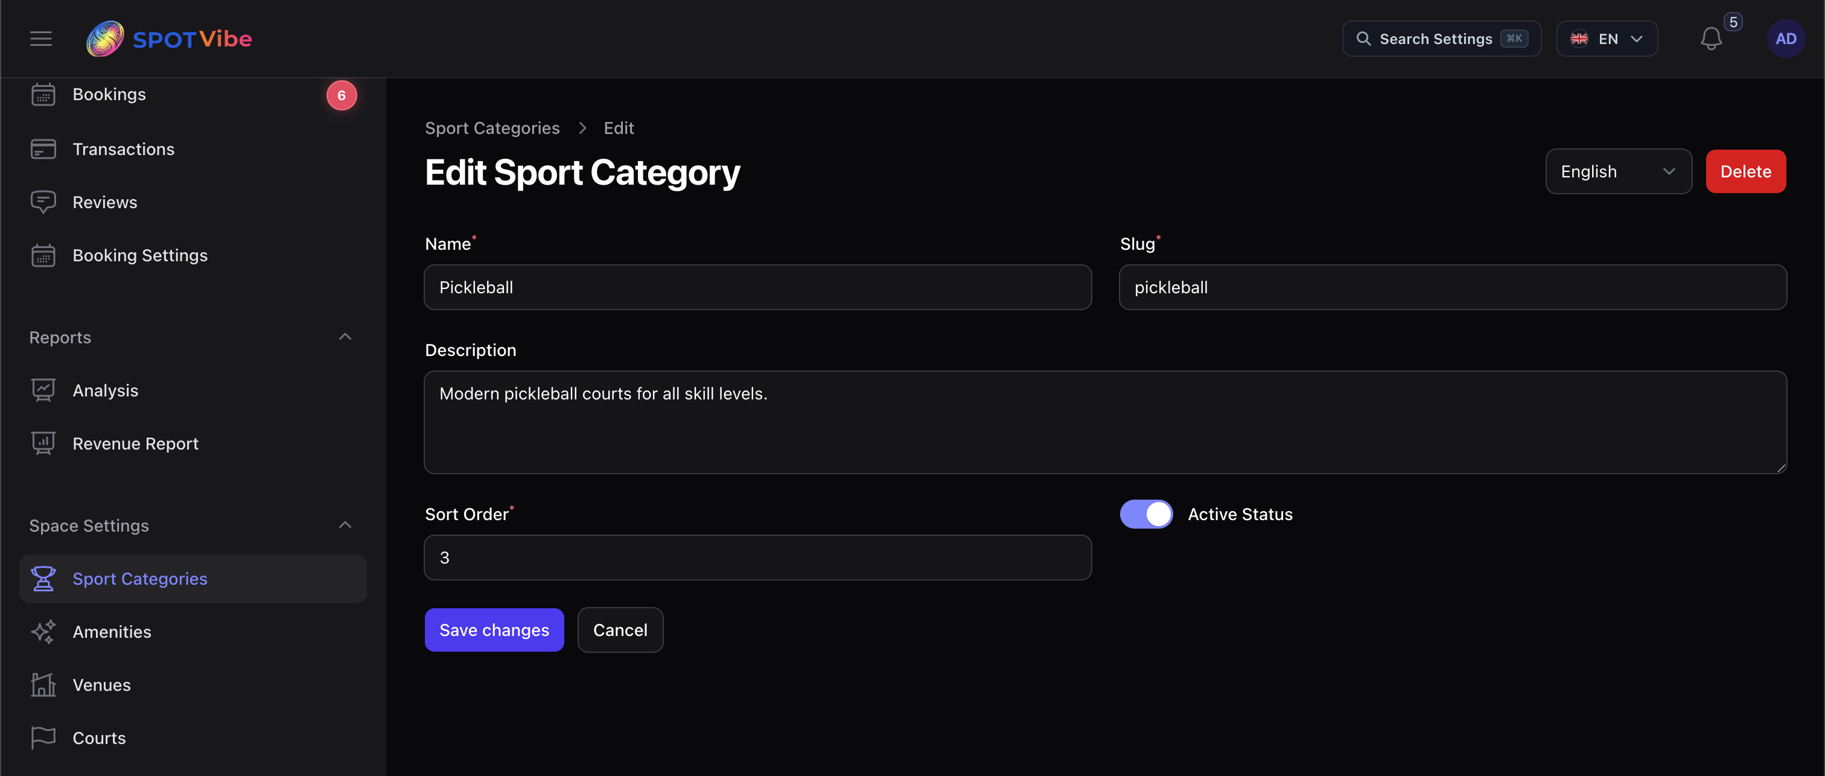Click the ⌘K shortcut hint

point(1514,38)
